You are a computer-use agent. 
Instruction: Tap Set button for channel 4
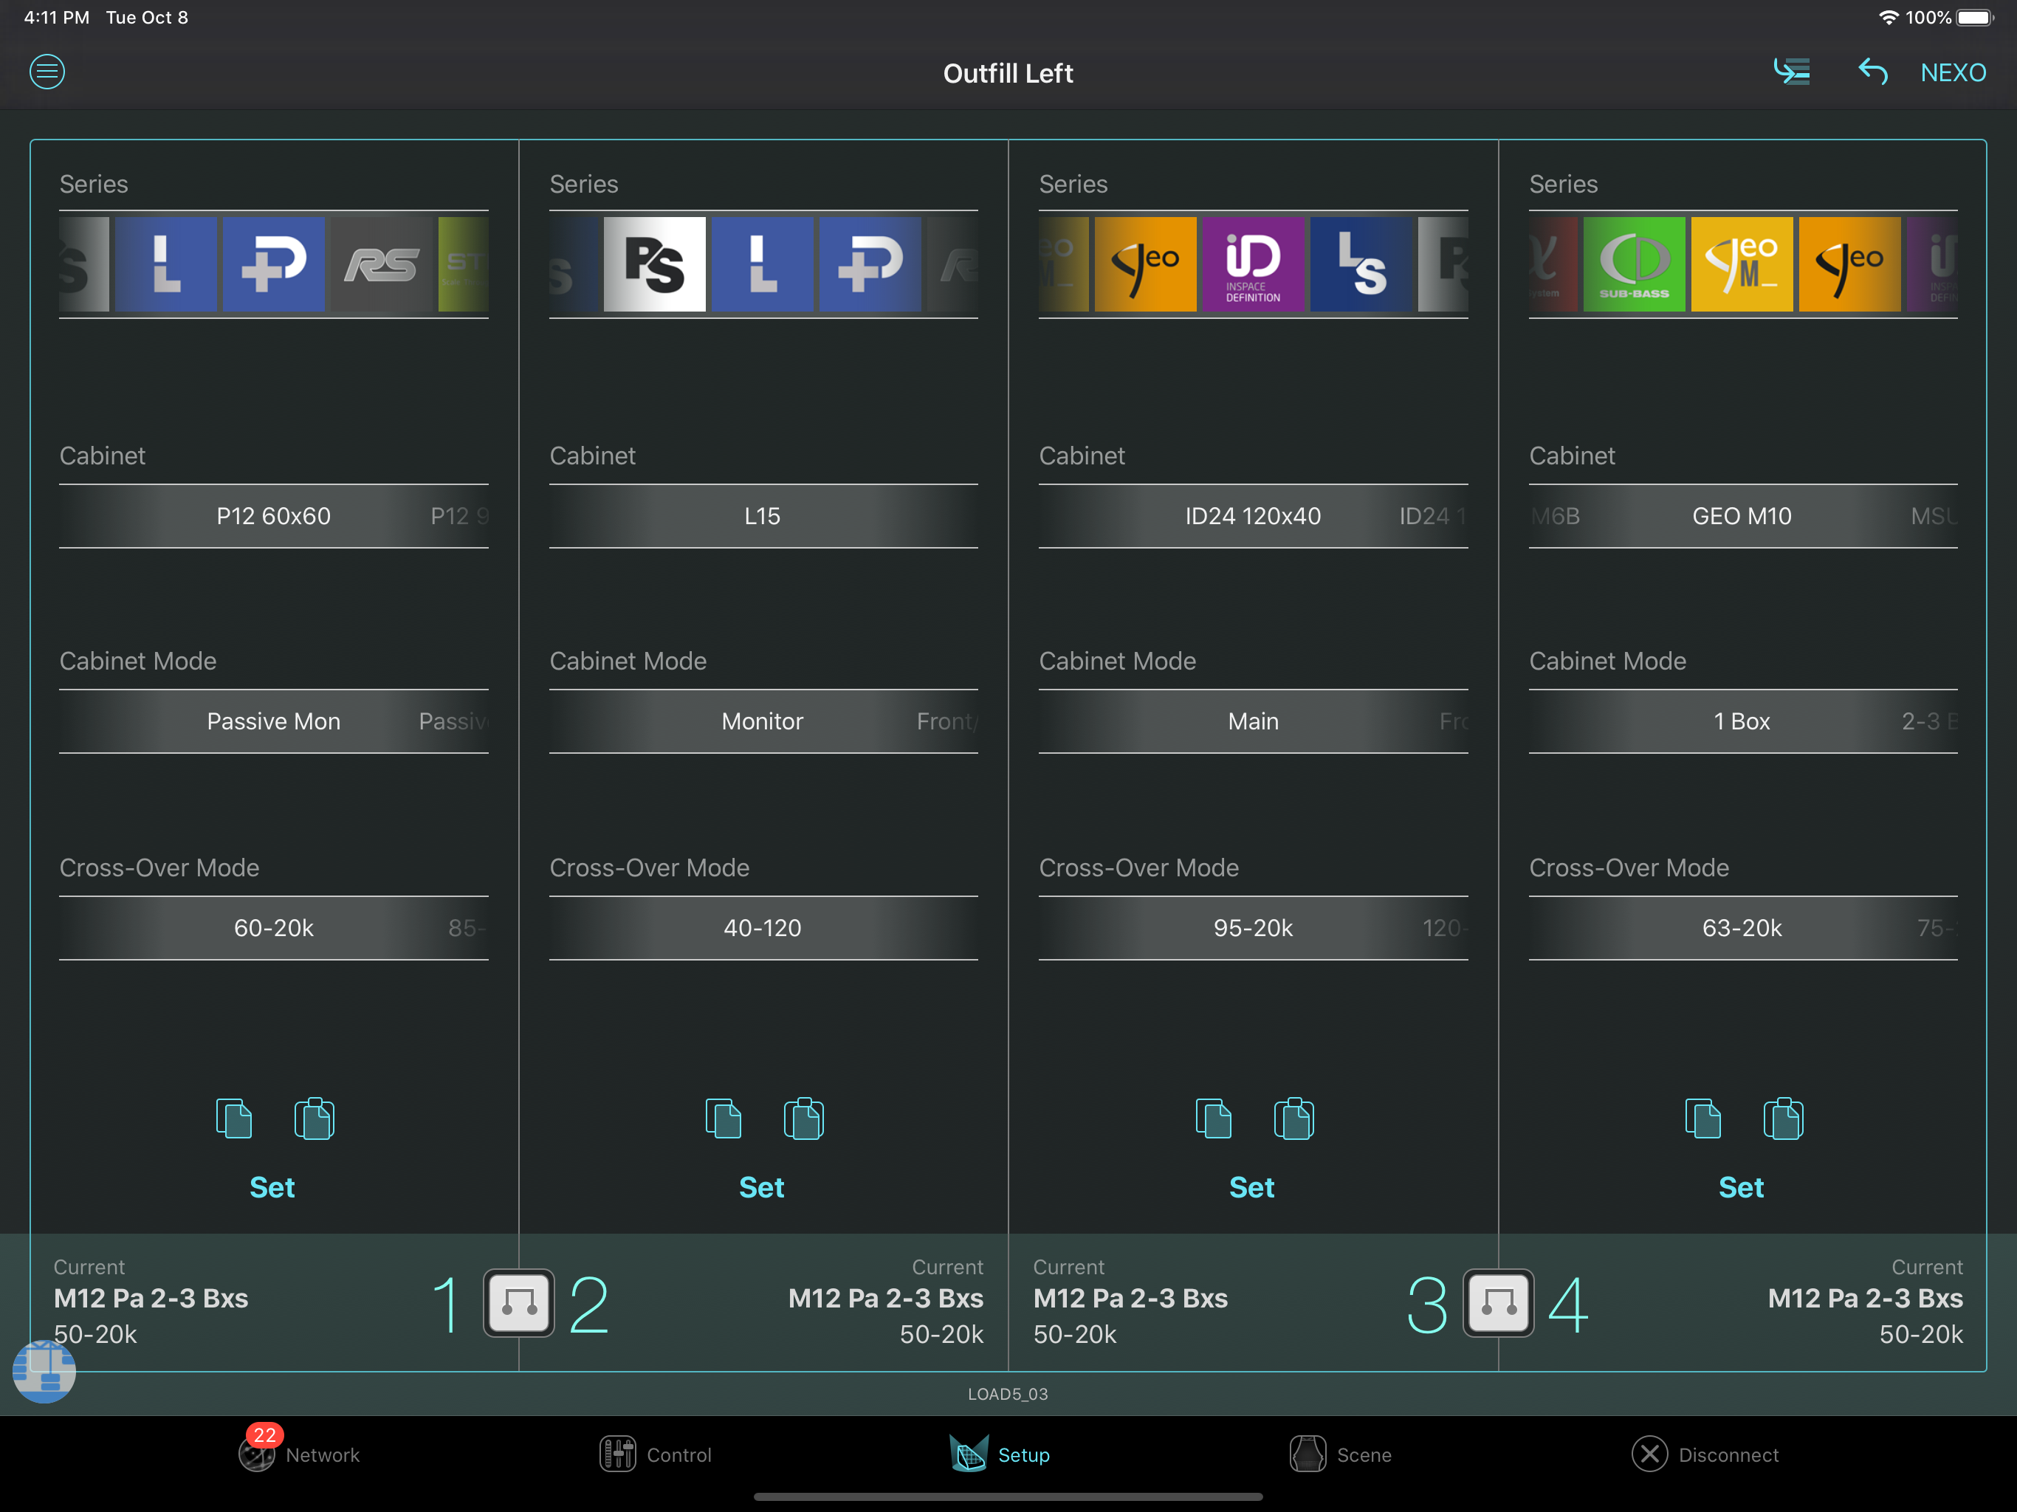pyautogui.click(x=1741, y=1187)
